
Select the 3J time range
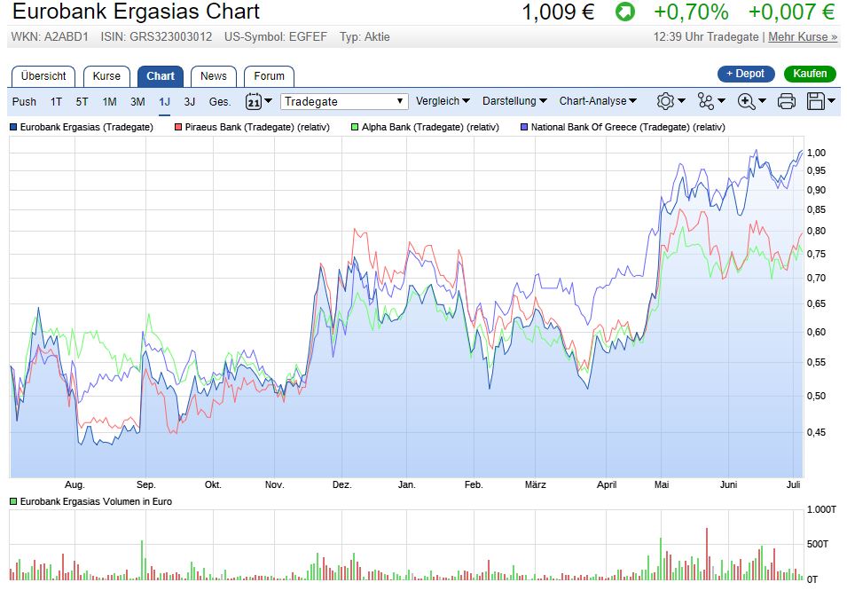tap(190, 102)
